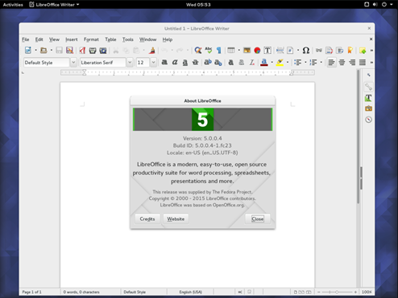This screenshot has height=298, width=398.
Task: Open the Insert Table dropdown arrow
Action: 238,50
